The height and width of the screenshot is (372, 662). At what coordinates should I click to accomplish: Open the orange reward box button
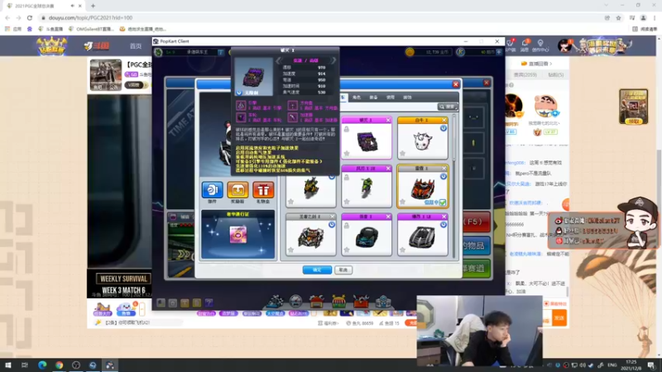(237, 190)
